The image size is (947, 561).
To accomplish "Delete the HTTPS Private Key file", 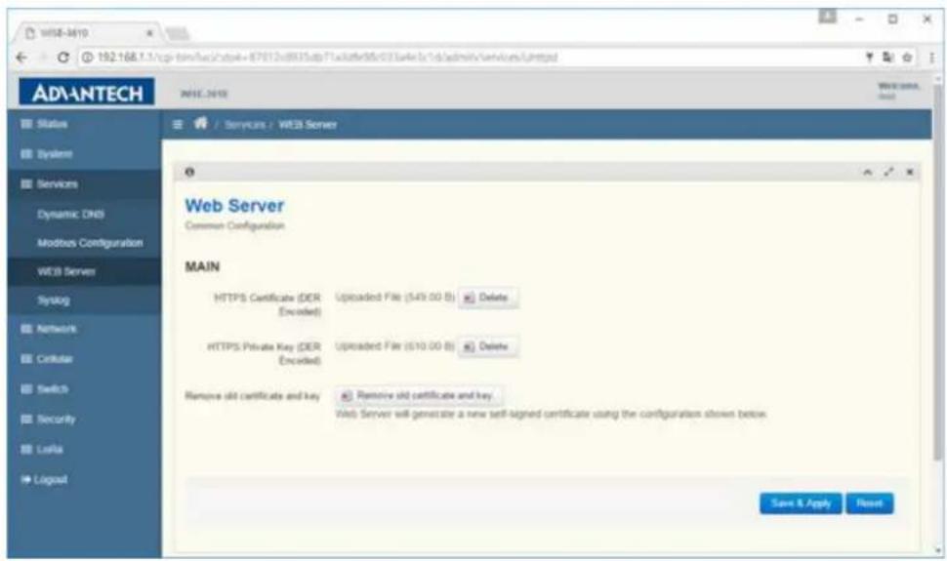I will [487, 346].
